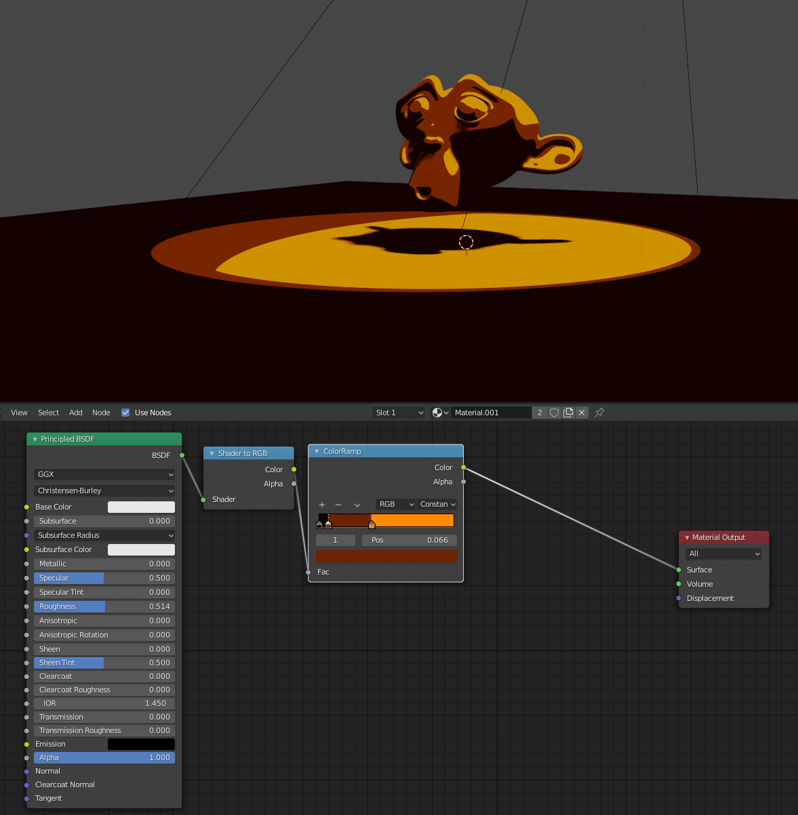
Task: Click the Tangent input socket
Action: [x=27, y=799]
